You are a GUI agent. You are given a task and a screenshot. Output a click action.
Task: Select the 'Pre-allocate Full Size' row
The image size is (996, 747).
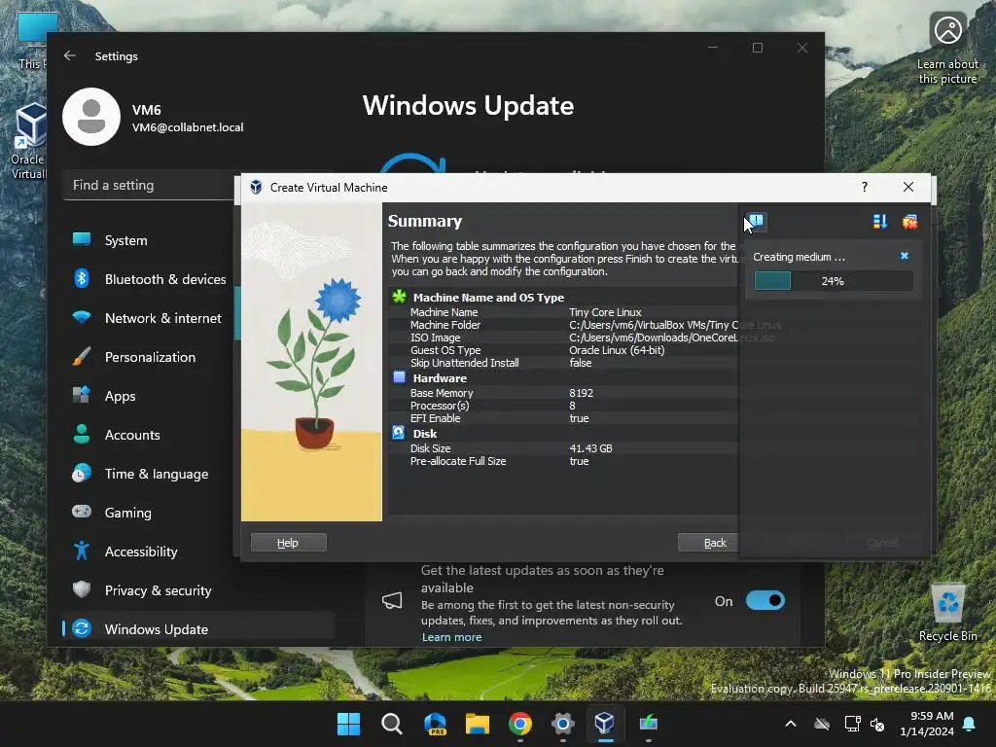click(x=564, y=461)
